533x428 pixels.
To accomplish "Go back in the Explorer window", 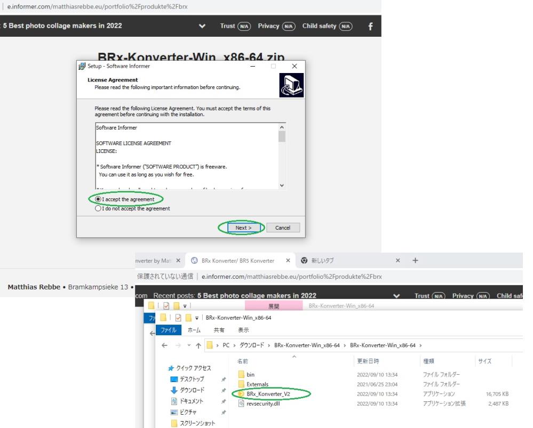I will 164,345.
